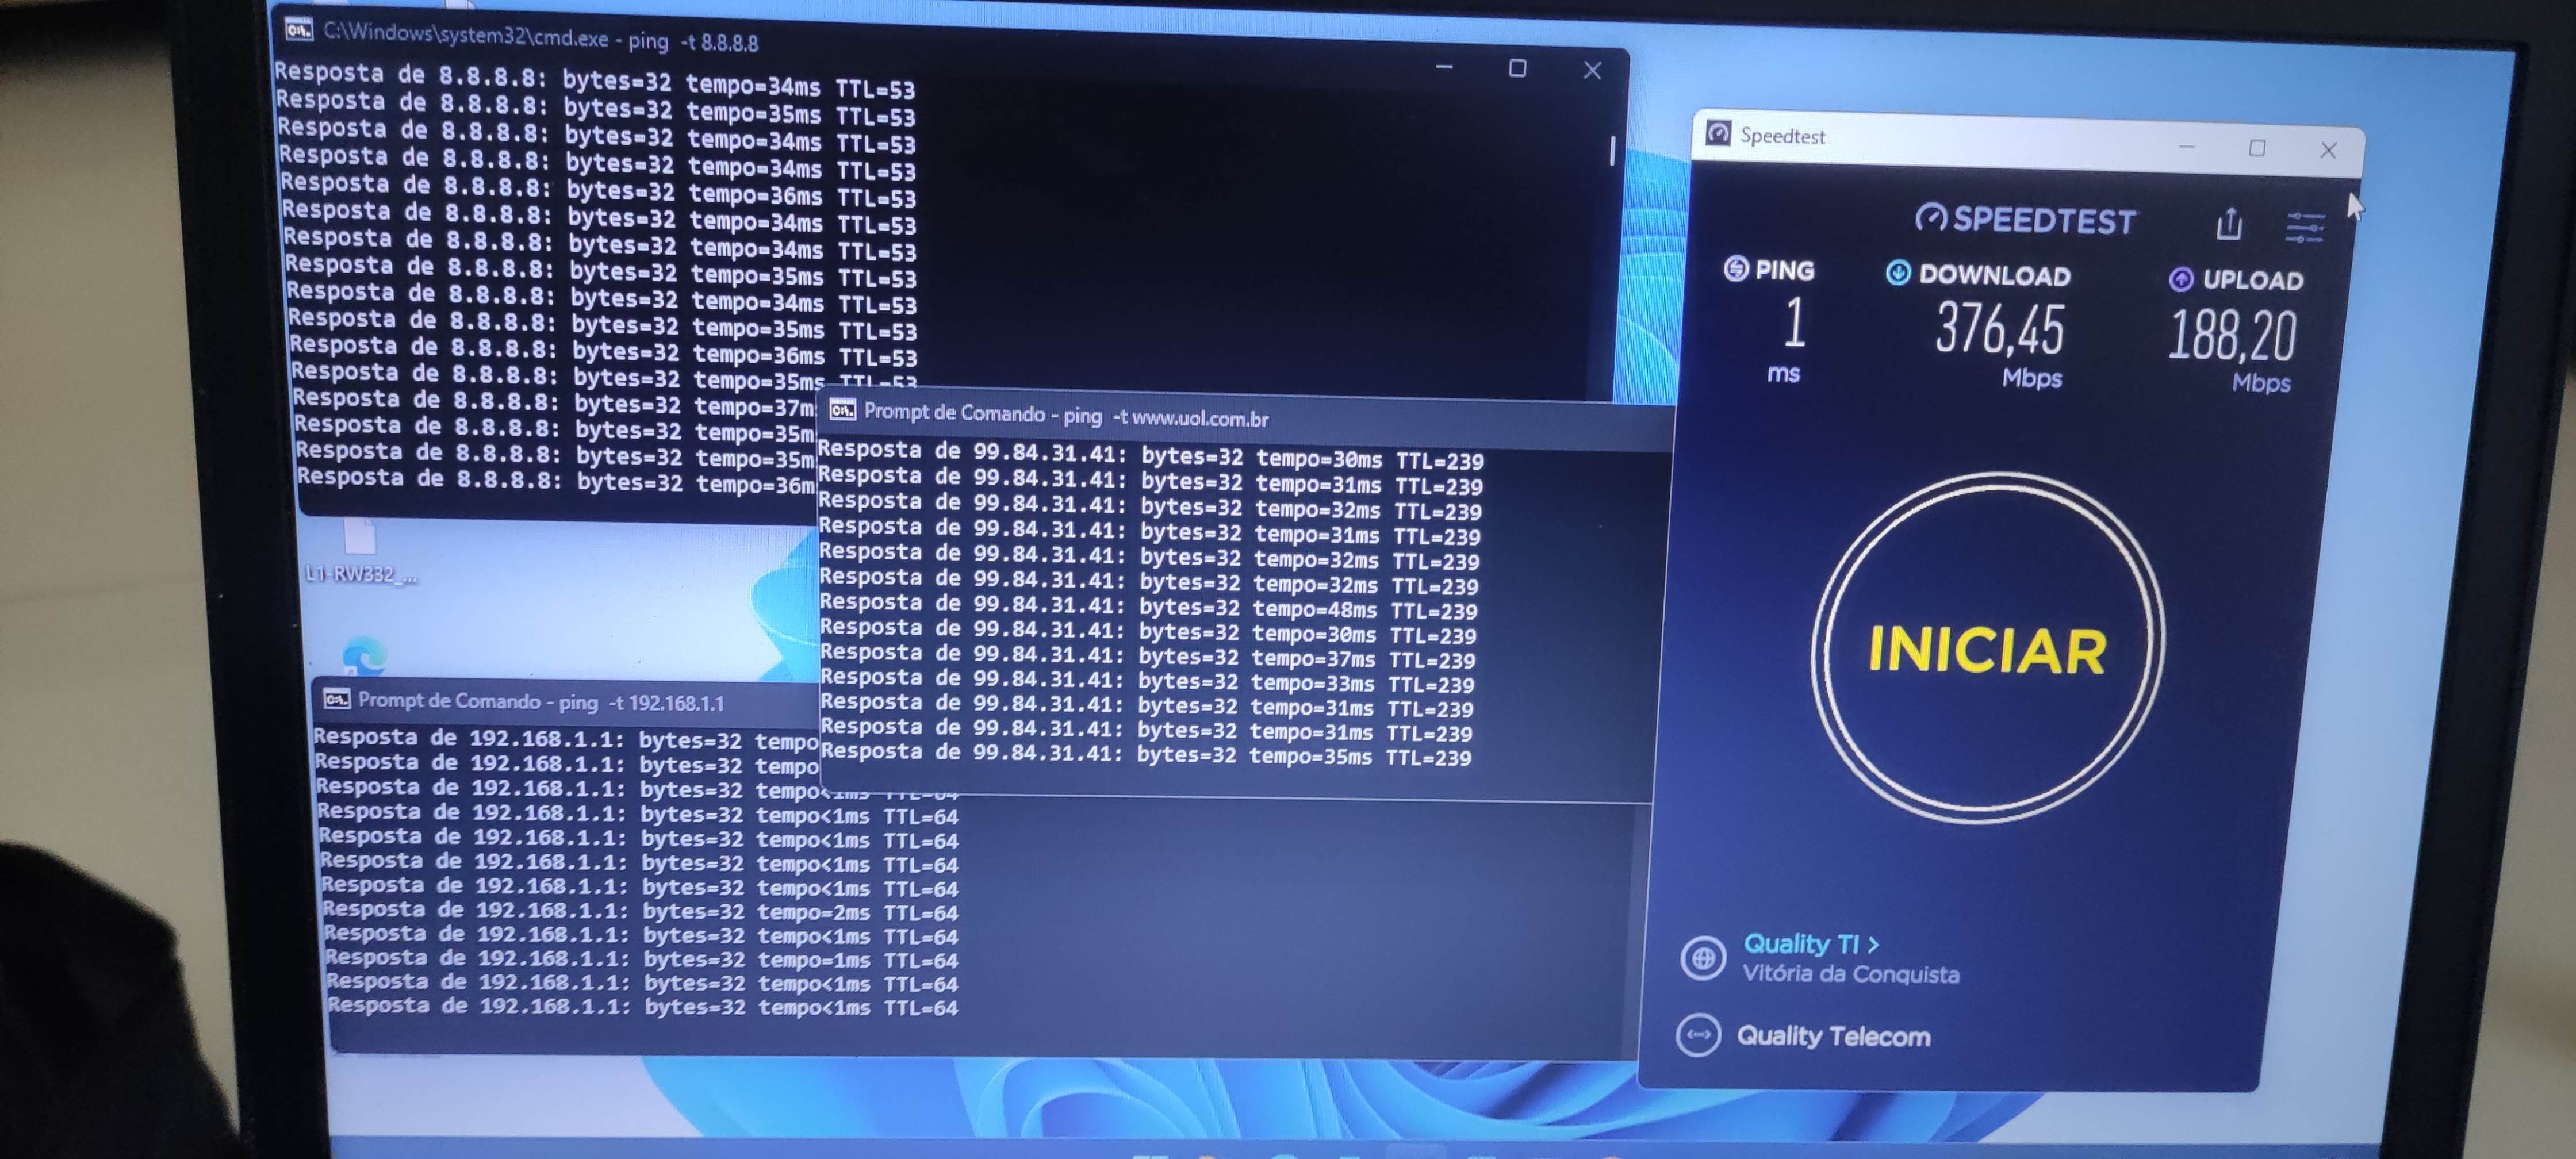
Task: Maximize the 8.8.8.8 ping cmd window
Action: pos(1517,68)
